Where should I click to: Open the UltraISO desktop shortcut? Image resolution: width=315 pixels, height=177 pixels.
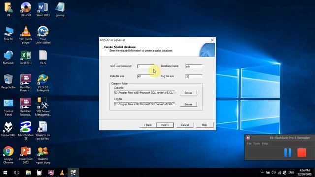point(26,9)
